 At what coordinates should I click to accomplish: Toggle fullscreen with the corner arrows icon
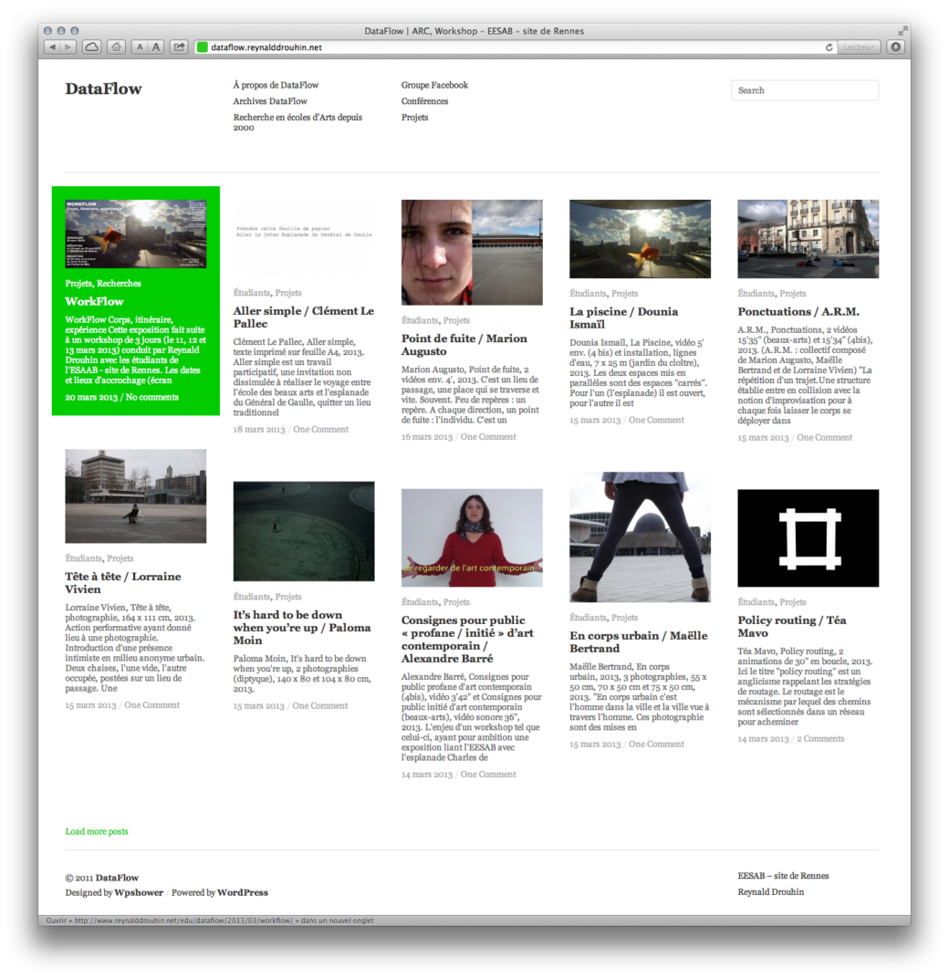[x=902, y=31]
